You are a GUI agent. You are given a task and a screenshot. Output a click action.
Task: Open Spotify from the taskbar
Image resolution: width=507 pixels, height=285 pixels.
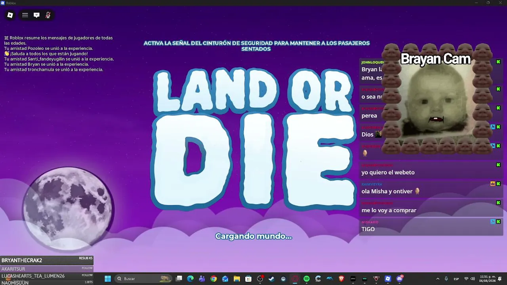coord(306,279)
